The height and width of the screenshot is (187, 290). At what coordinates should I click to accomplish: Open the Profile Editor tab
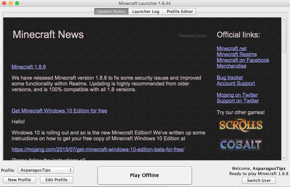point(180,12)
